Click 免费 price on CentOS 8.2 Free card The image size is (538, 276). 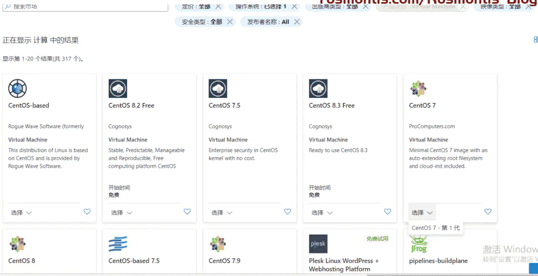(x=114, y=195)
